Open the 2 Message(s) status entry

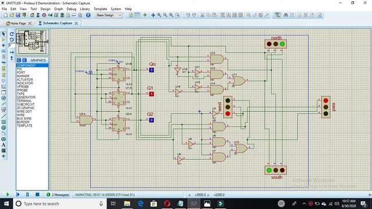(58, 195)
